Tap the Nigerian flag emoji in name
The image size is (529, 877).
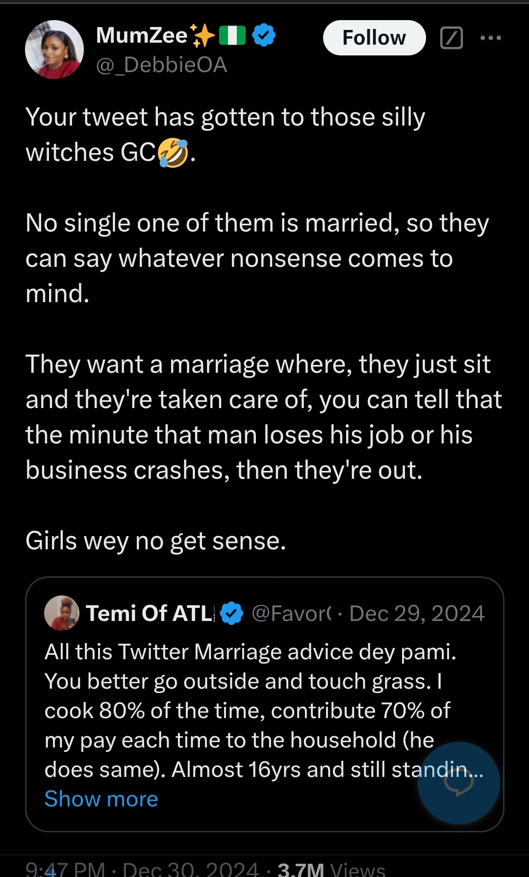pos(232,35)
